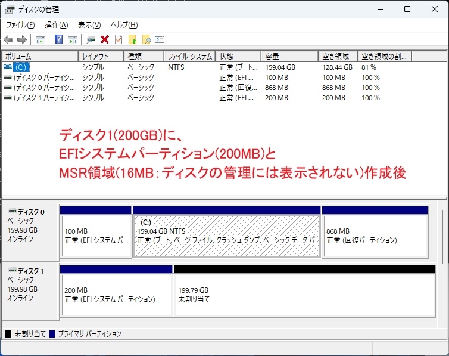Click the folder with green arrow icon
449x356 pixels.
pos(132,39)
